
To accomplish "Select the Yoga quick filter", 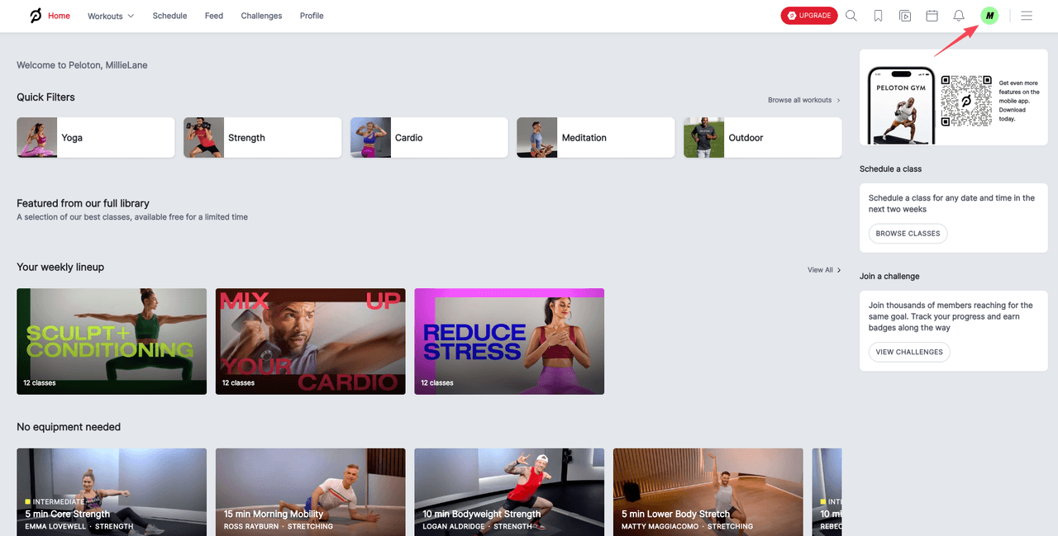I will coord(95,137).
